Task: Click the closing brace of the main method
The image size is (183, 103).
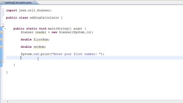Action: click(14, 65)
